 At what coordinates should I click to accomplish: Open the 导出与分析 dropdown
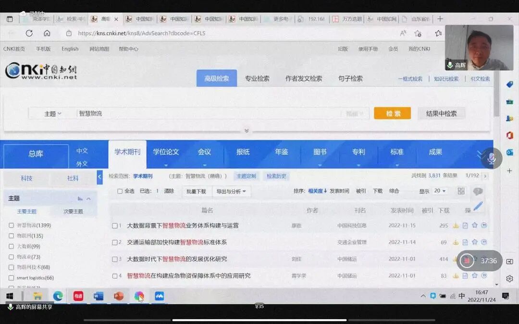coord(231,192)
